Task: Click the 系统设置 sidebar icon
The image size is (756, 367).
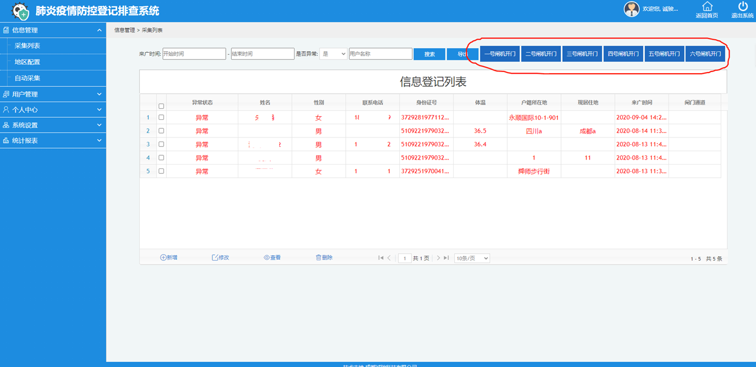Action: [x=6, y=125]
